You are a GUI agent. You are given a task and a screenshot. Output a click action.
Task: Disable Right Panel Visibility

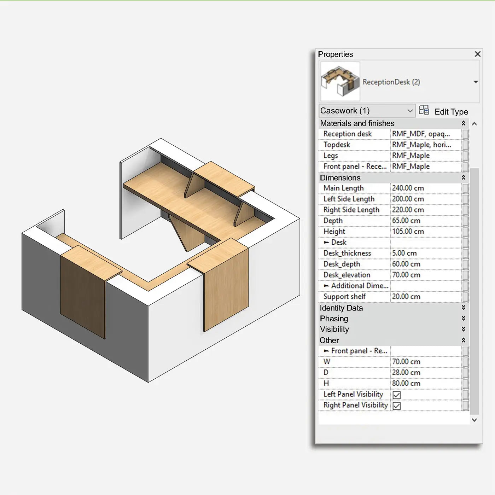(396, 406)
